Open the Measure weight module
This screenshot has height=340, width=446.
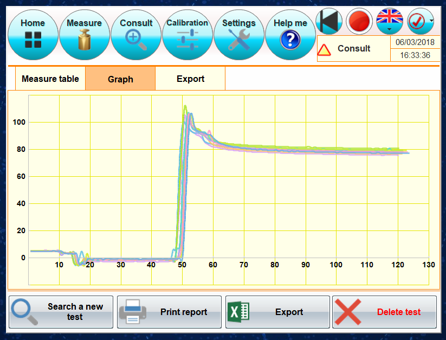pos(85,35)
